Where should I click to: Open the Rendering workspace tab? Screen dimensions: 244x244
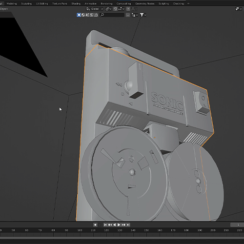(x=106, y=3)
